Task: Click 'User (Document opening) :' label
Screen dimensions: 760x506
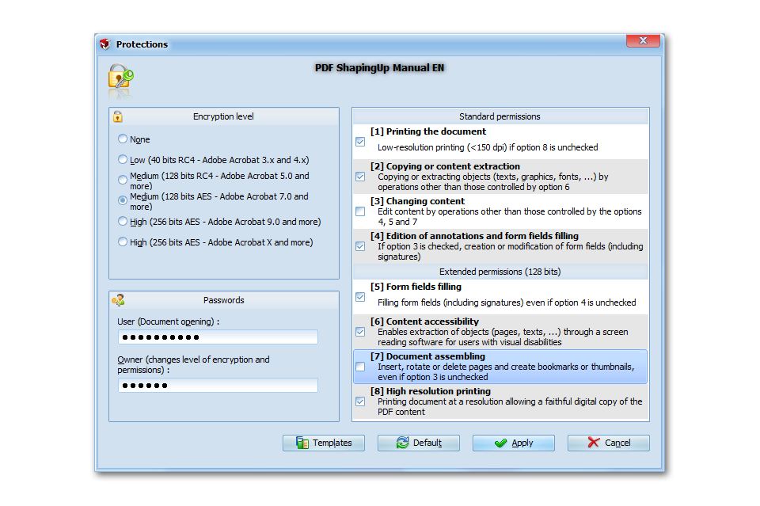Action: tap(168, 321)
